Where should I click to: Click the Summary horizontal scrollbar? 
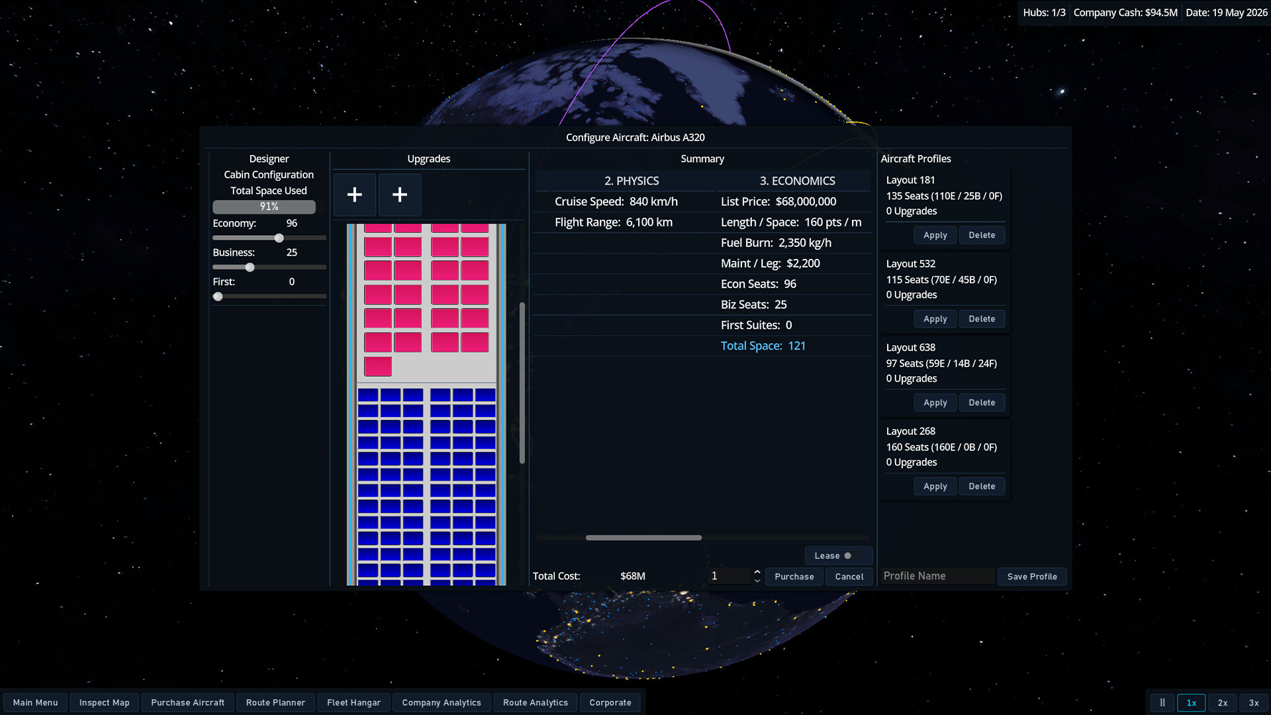643,538
